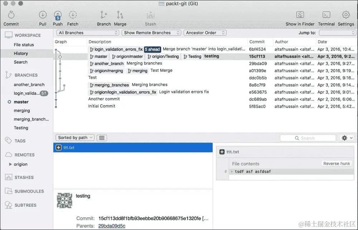Select the merging branch in sidebar
This screenshot has width=358, height=230.
[22, 111]
